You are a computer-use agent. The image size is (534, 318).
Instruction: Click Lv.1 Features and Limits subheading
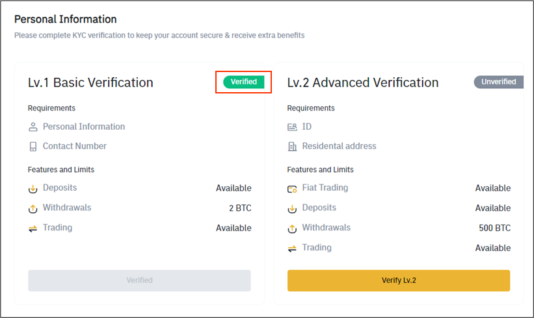(61, 169)
